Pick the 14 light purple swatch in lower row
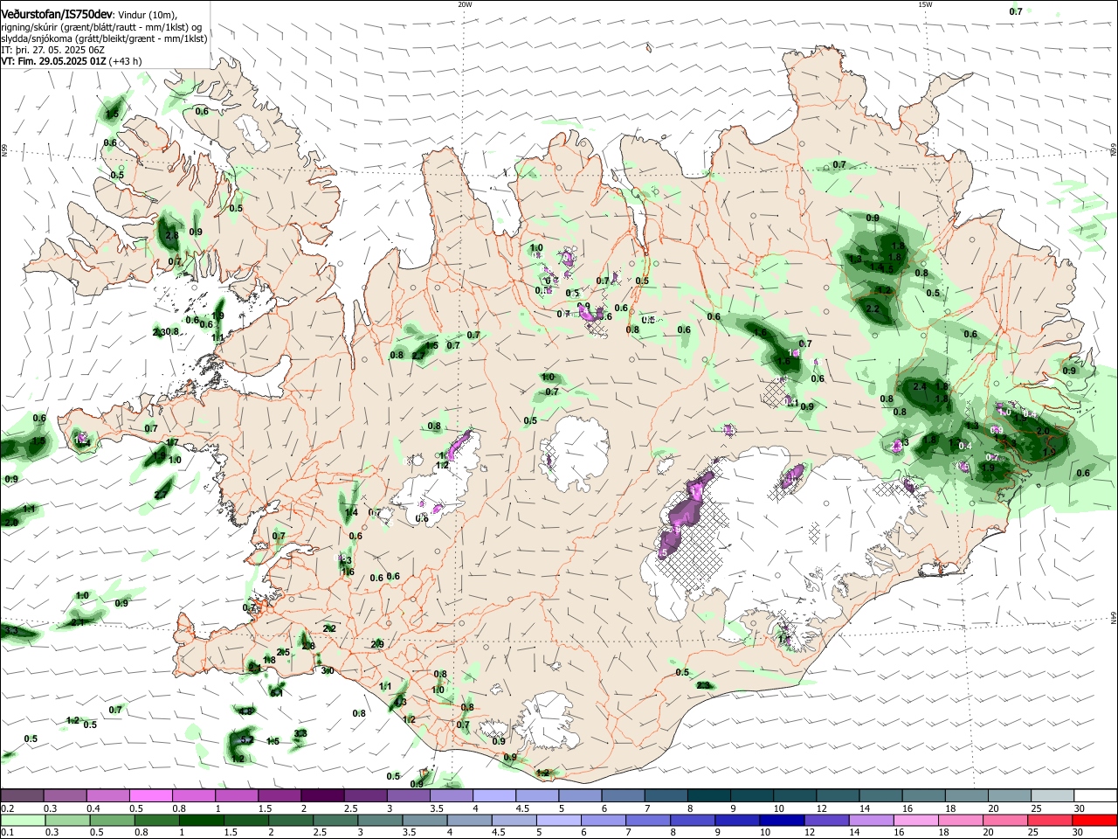1118x839 pixels. pos(873,820)
